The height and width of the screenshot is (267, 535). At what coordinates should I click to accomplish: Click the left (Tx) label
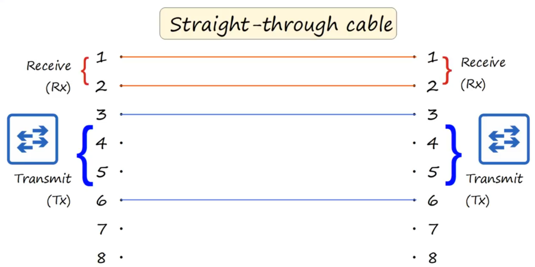59,201
